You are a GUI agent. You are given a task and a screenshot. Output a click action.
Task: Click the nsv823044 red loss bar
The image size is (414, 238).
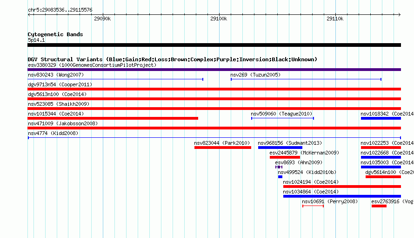coord(222,148)
